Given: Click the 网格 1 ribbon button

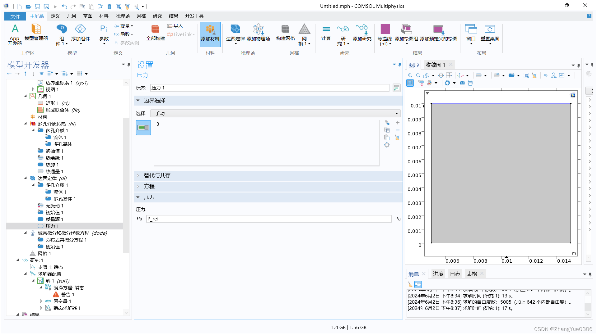Looking at the screenshot, I should (304, 34).
